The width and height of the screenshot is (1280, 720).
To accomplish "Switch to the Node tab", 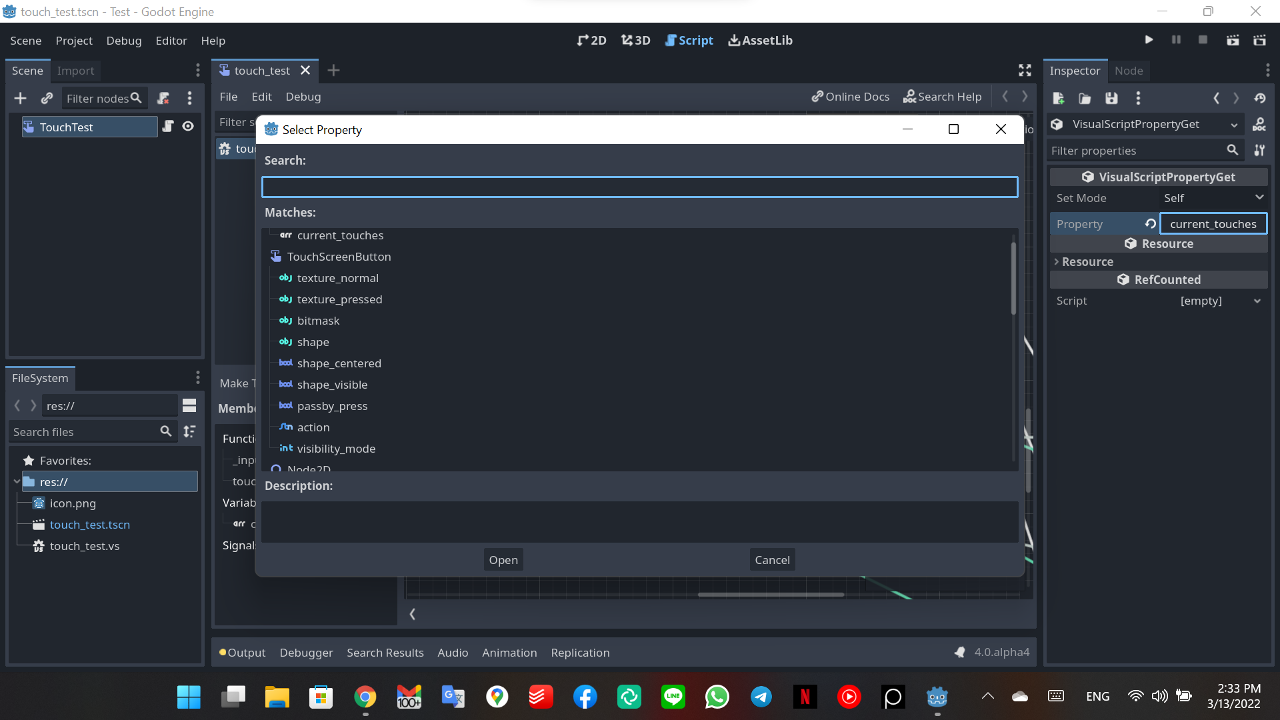I will click(1129, 71).
